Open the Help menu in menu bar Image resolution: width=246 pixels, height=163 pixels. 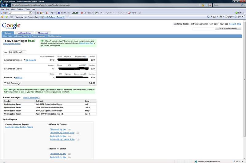(x=34, y=9)
